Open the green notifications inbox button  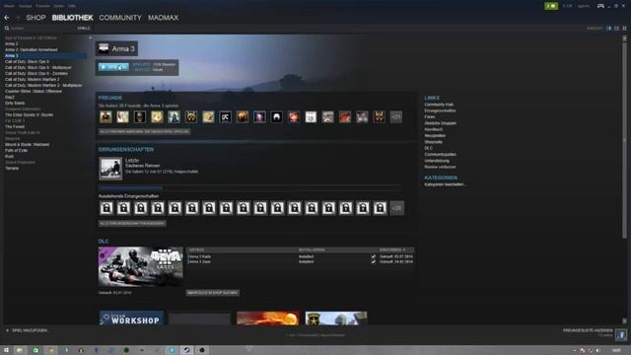pos(551,6)
